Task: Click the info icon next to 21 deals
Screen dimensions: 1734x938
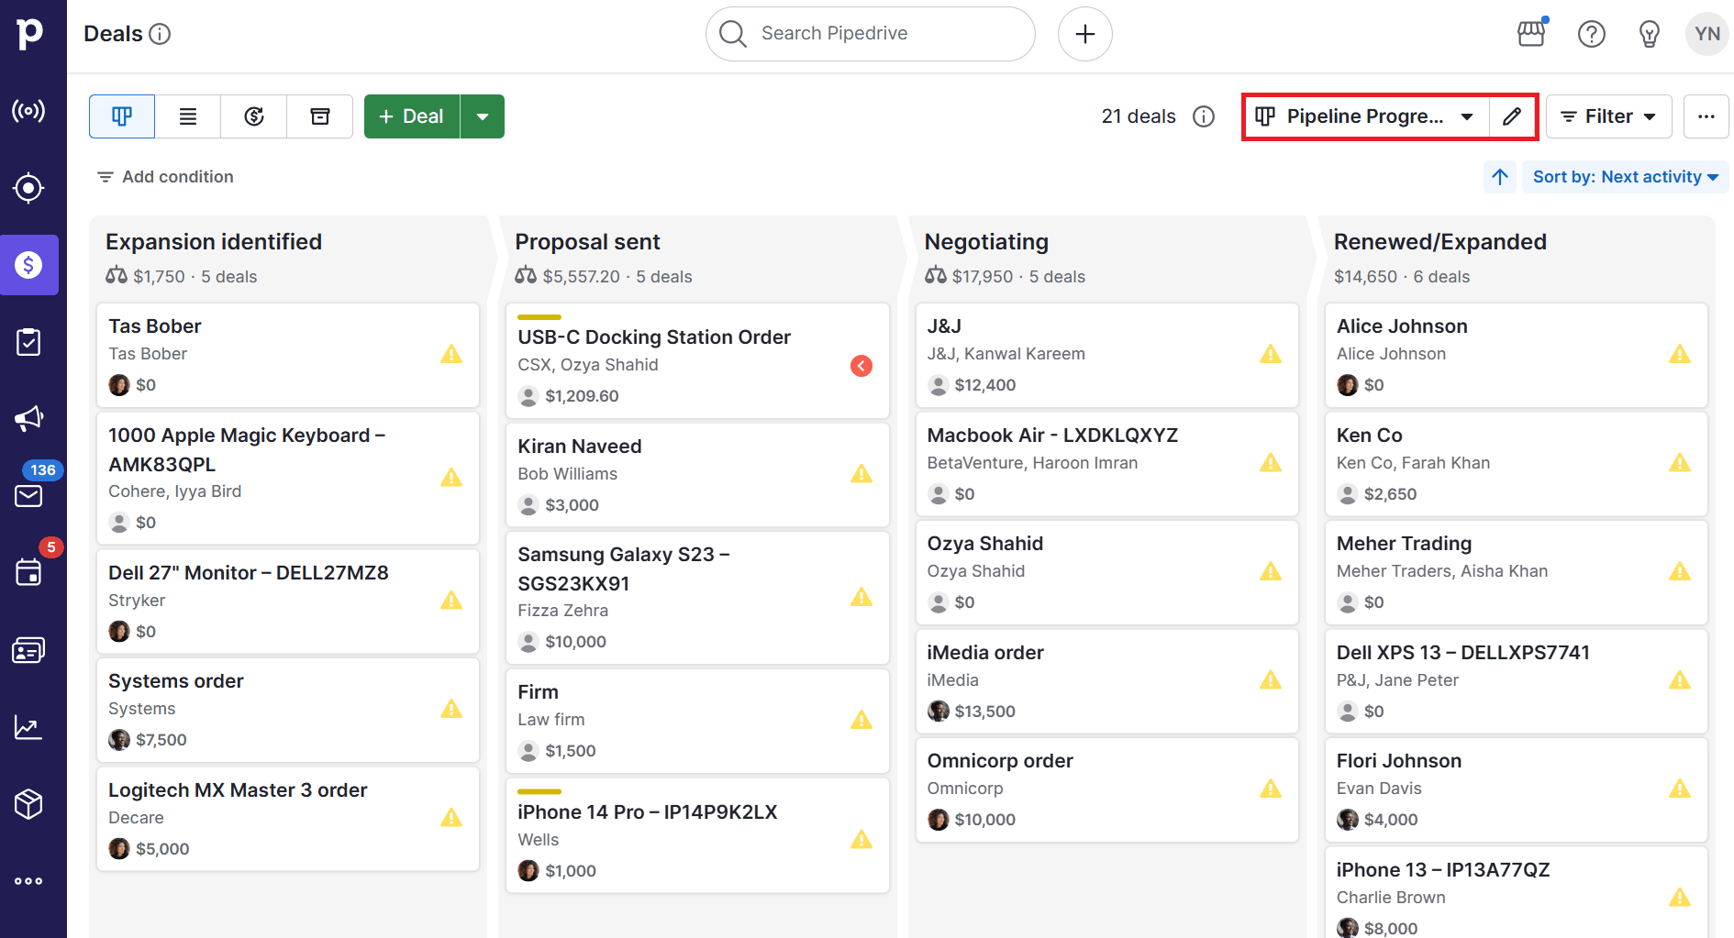Action: (x=1204, y=116)
